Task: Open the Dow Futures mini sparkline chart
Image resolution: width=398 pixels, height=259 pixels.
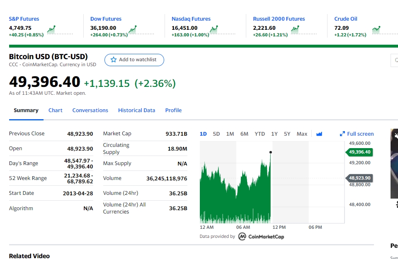Action: (x=141, y=30)
